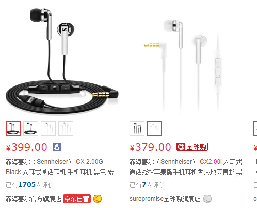Image resolution: width=257 pixels, height=208 pixels.
Task: Visit surepromise全球购旗舰店 store link
Action: tap(165, 199)
